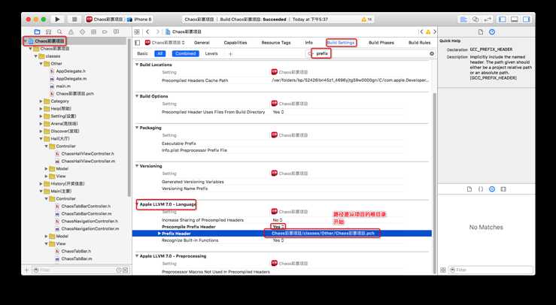
Task: Switch to the Version editor
Action: [x=488, y=20]
